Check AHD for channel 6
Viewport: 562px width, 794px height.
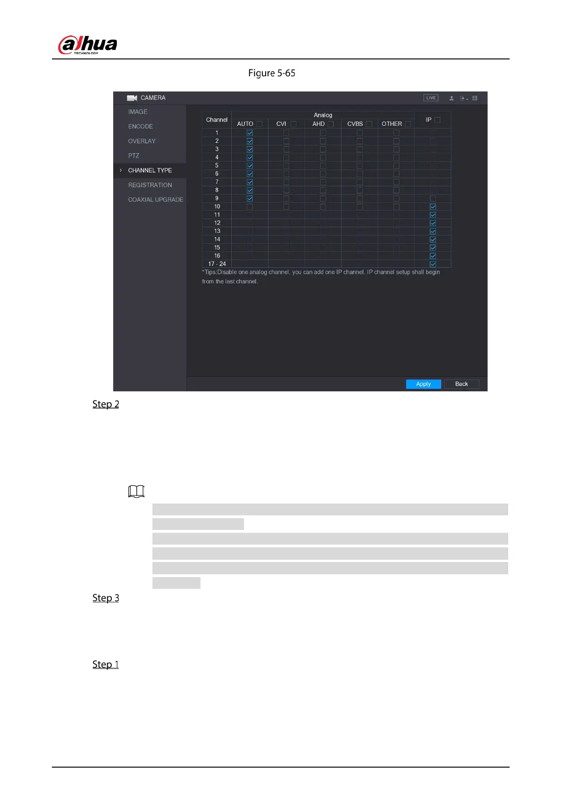point(323,174)
